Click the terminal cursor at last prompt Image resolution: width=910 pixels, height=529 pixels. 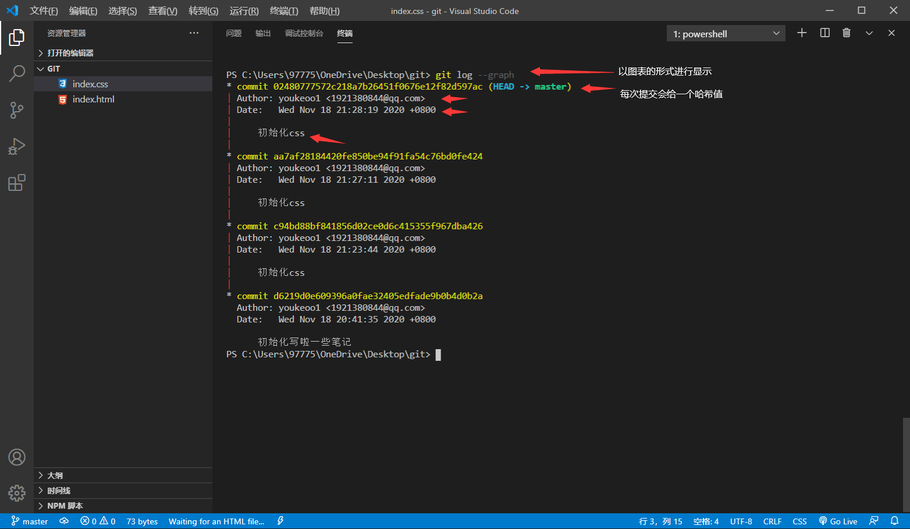438,354
